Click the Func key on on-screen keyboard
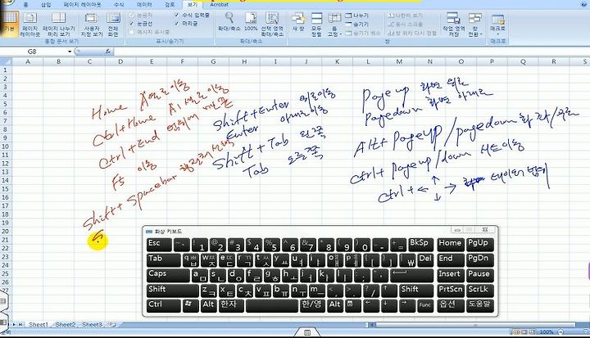This screenshot has width=590, height=338. (424, 305)
